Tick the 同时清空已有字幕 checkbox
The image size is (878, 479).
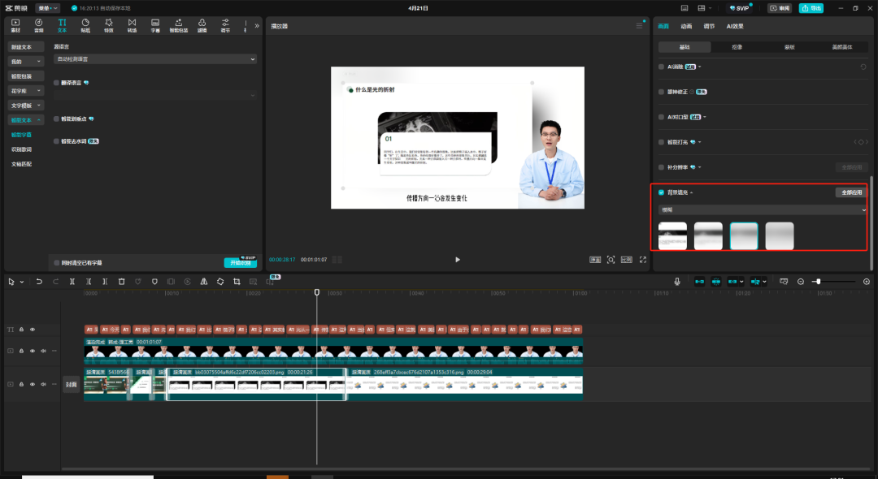(x=56, y=263)
